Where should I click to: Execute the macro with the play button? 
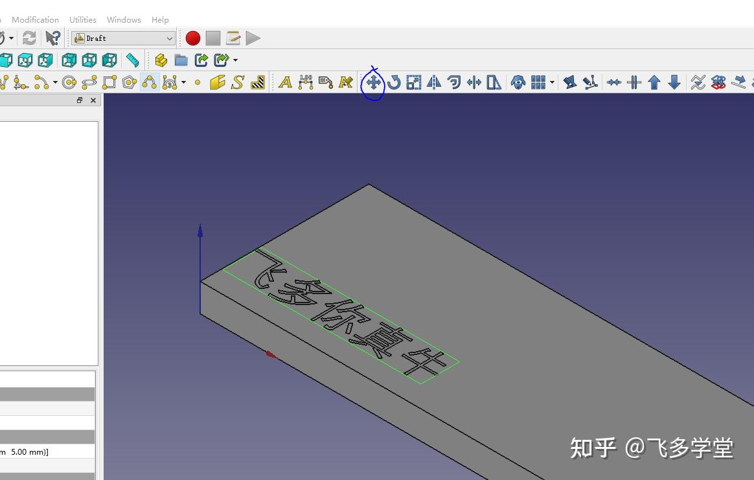tap(253, 38)
